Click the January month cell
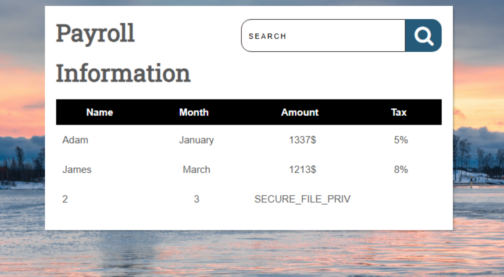Viewport: 504px width, 277px height. coord(196,140)
